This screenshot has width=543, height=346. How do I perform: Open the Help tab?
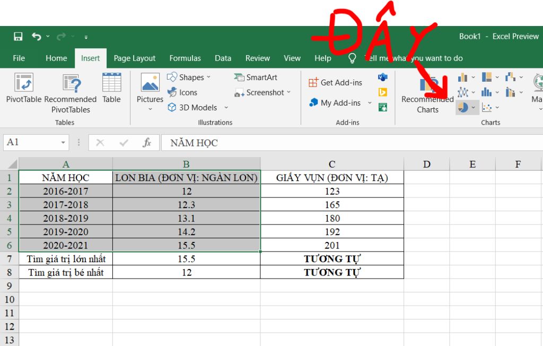[x=323, y=58]
